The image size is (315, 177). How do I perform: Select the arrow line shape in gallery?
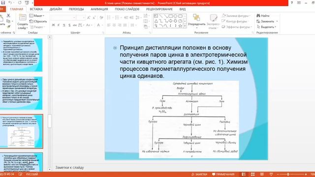166,16
